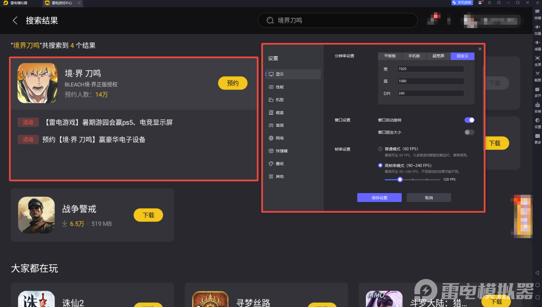Toggle off 窗口自动旋转 window auto-rotation

coord(469,120)
